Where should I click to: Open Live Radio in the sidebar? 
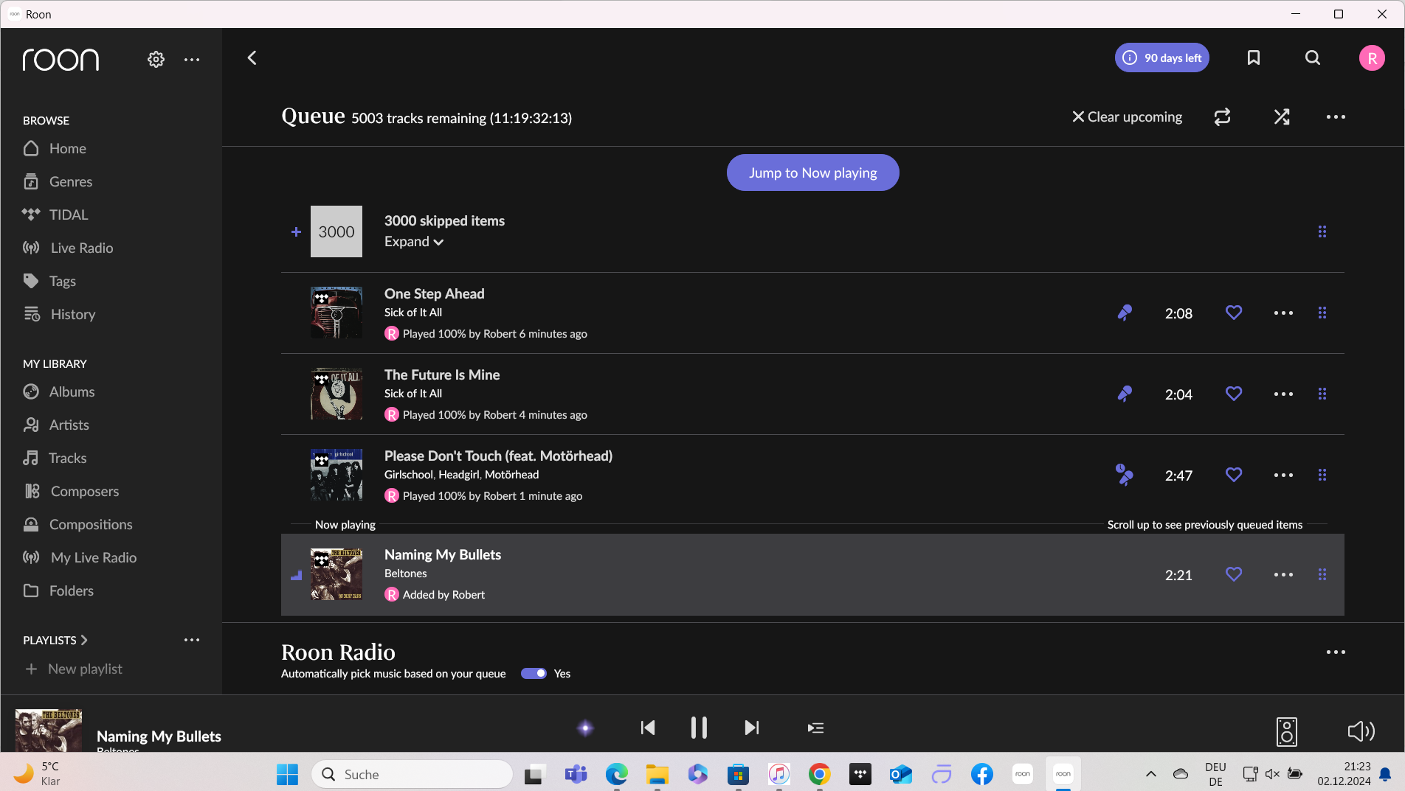coord(68,248)
